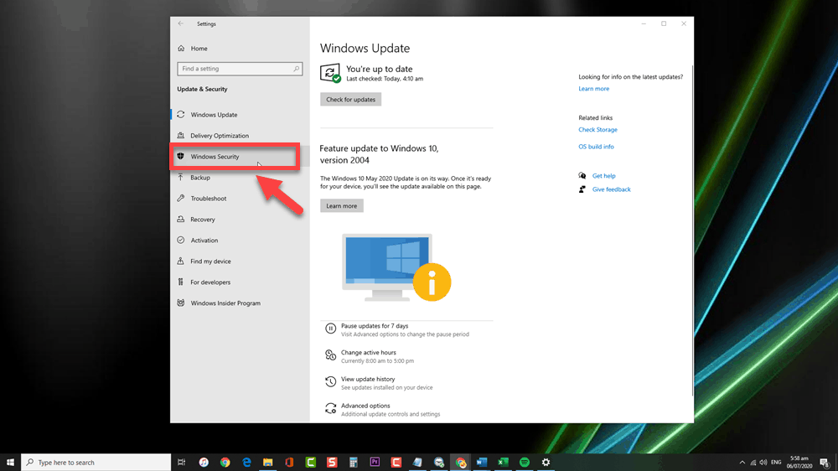
Task: Click the ENG language indicator
Action: 776,463
